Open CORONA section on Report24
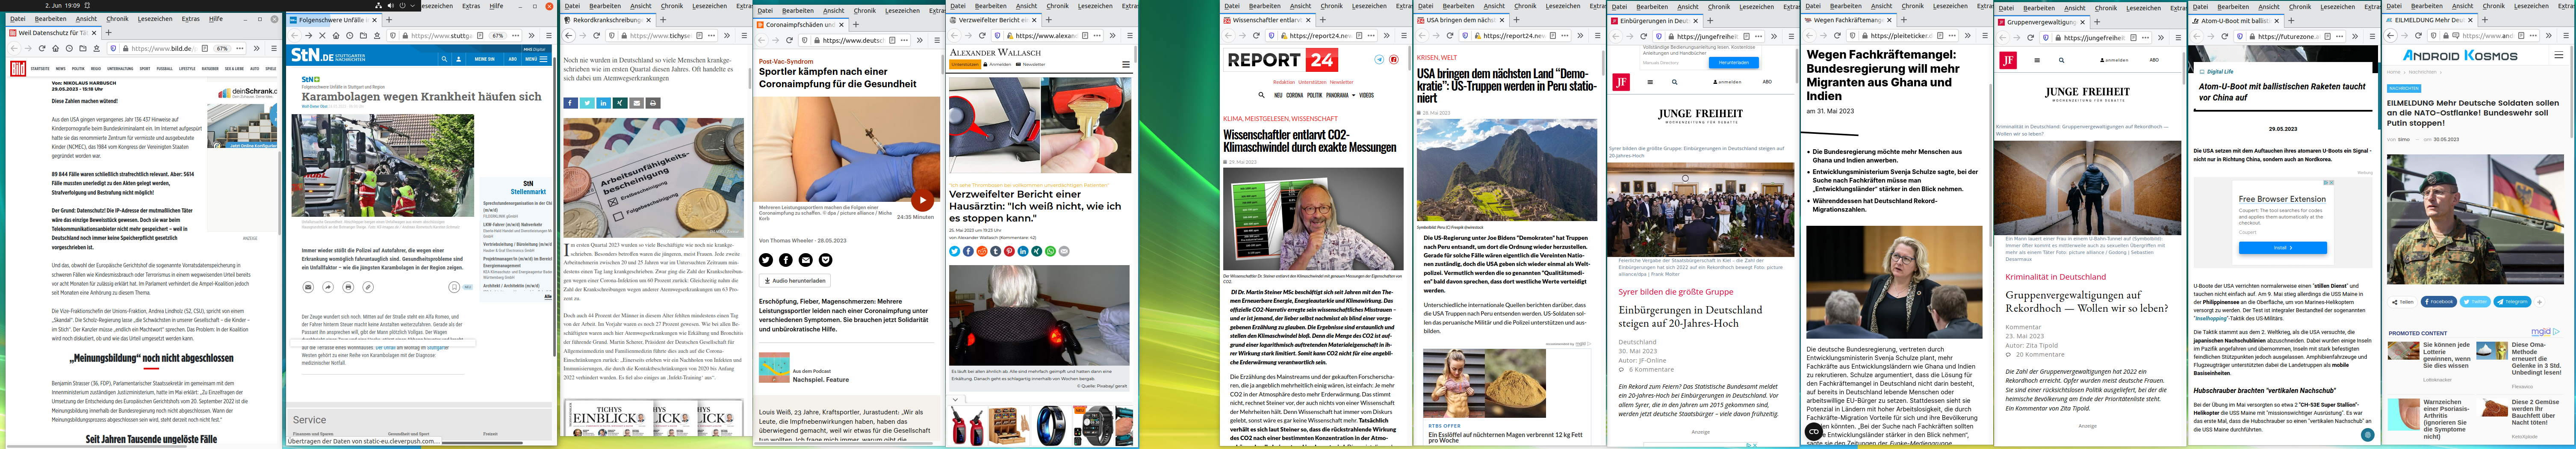Image resolution: width=2576 pixels, height=449 pixels. coord(1295,95)
